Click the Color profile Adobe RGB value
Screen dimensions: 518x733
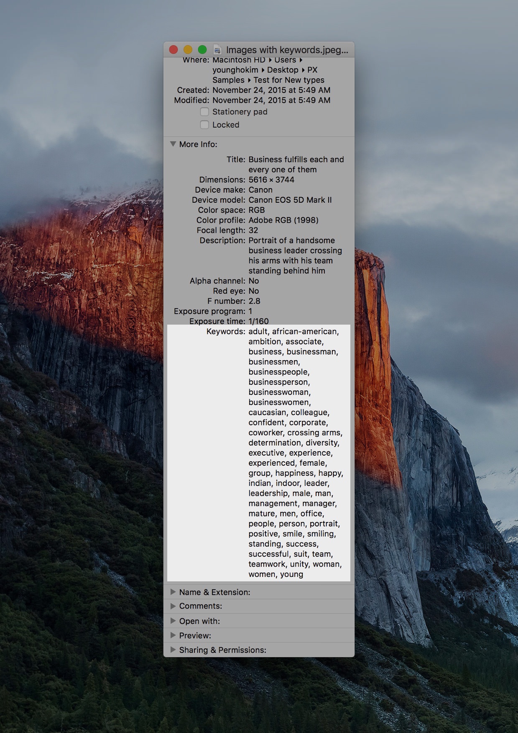pos(283,220)
